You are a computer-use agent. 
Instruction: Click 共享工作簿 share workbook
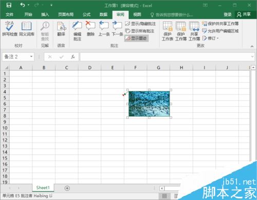(194, 31)
